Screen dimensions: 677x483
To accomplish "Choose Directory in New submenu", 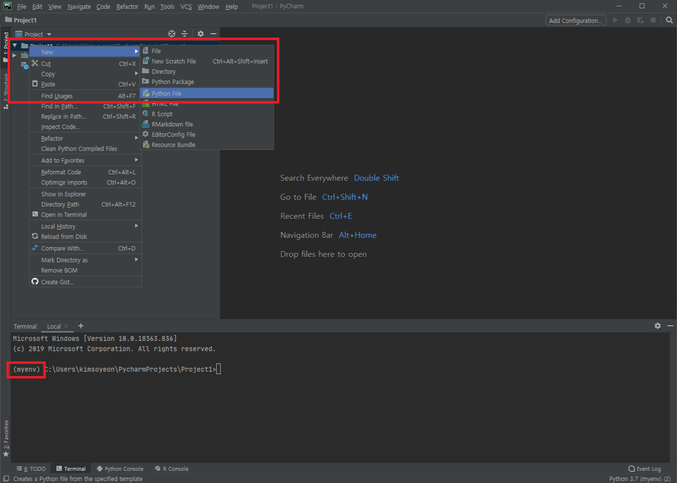I will click(x=207, y=71).
